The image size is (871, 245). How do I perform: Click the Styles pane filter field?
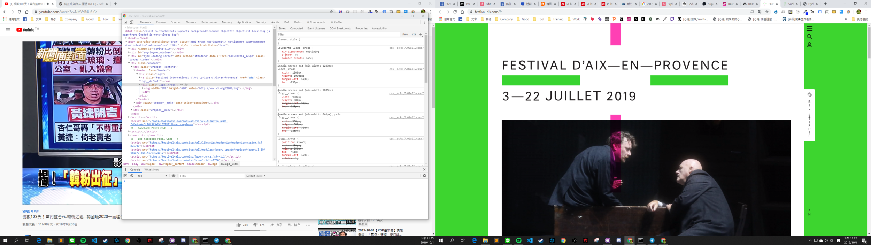(338, 34)
